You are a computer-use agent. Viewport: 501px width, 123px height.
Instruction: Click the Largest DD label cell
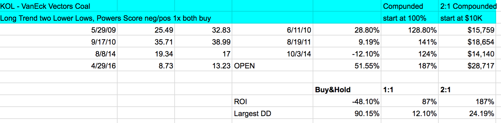tap(273, 114)
